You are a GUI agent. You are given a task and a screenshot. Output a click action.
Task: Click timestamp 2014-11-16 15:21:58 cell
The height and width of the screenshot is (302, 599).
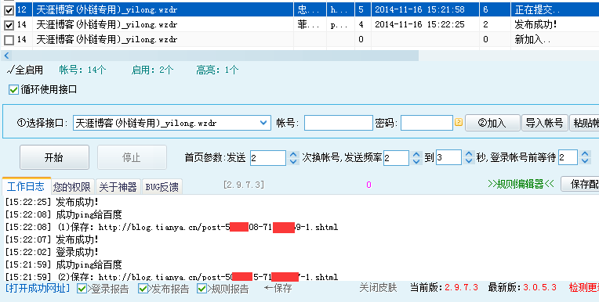coord(419,10)
